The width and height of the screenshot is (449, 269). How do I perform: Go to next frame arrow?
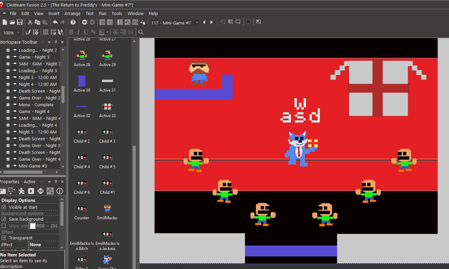[212, 22]
